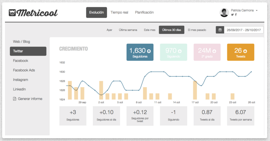Select Twitter in the sidebar
270x141 pixels.
coord(28,51)
